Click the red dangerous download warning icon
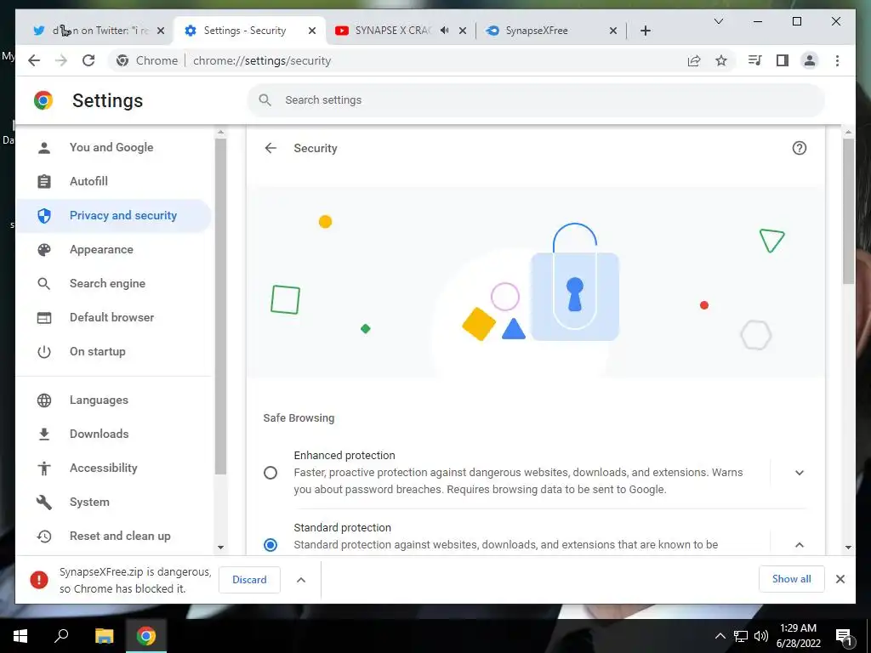 pos(39,580)
